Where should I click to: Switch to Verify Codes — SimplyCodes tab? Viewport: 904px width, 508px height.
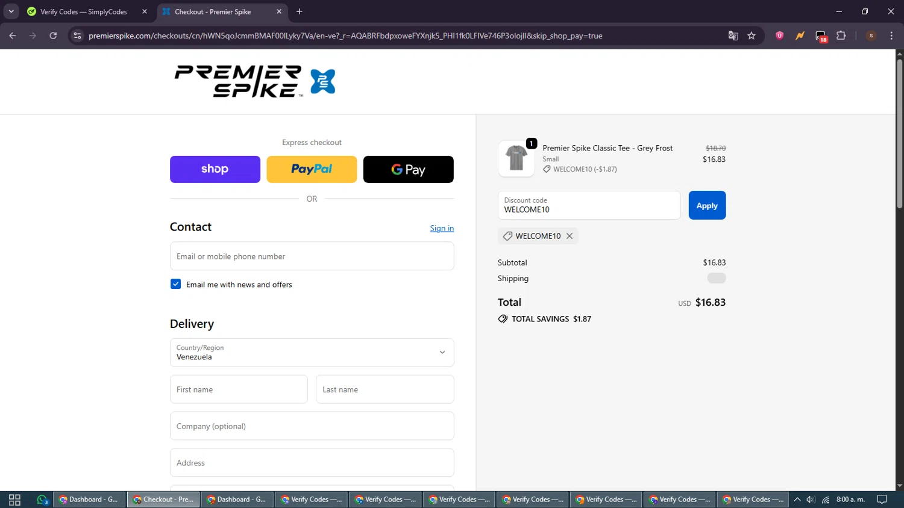coord(83,11)
